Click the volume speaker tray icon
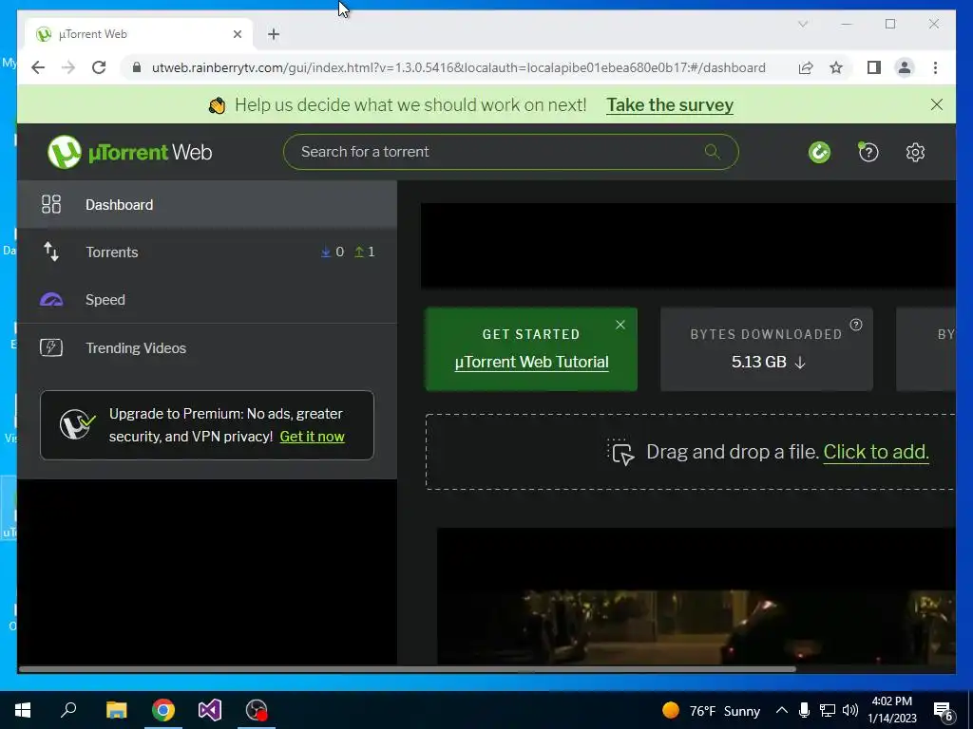 850,710
